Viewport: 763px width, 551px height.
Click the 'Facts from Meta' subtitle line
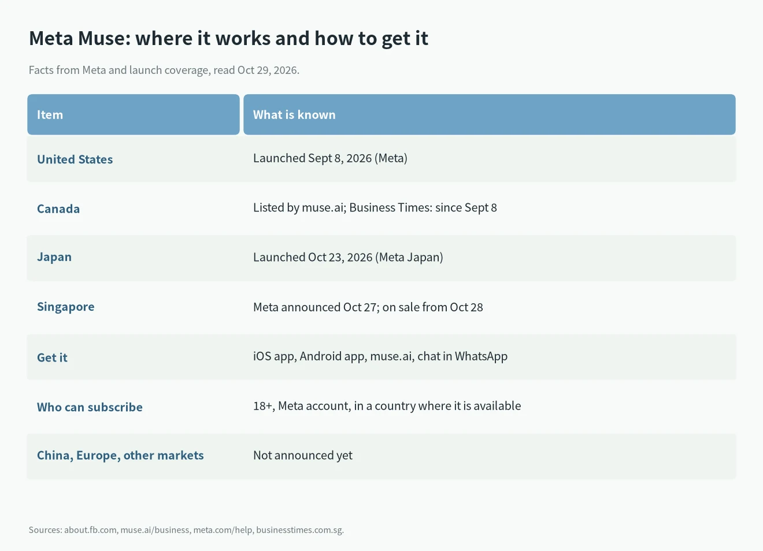click(x=164, y=70)
